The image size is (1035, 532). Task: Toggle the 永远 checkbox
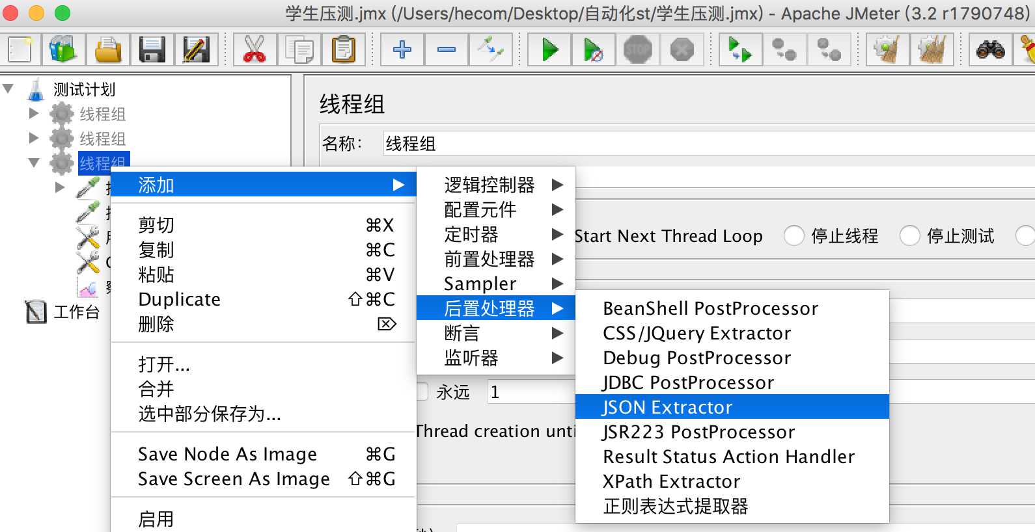pos(422,392)
